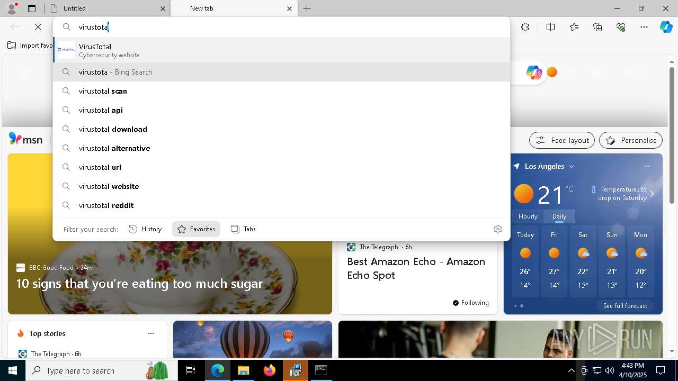
Task: Switch weather to Daily view
Action: tap(559, 216)
